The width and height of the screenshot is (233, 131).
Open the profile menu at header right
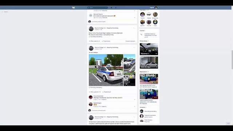(154, 8)
